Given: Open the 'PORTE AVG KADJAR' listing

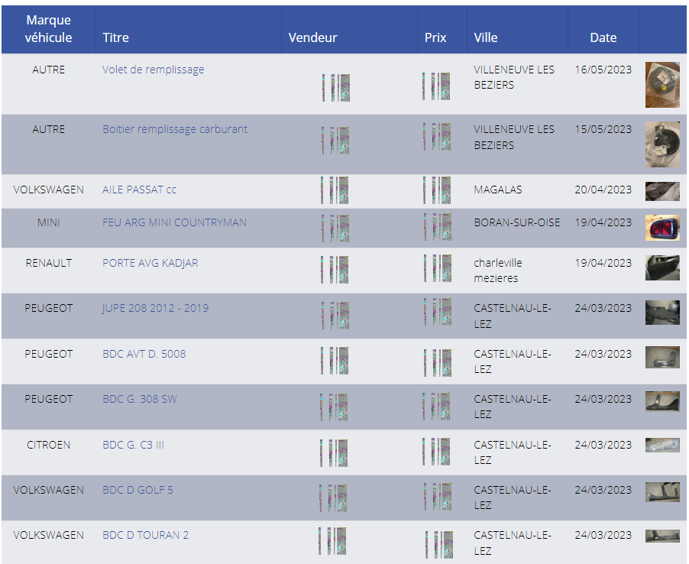Looking at the screenshot, I should pyautogui.click(x=150, y=263).
